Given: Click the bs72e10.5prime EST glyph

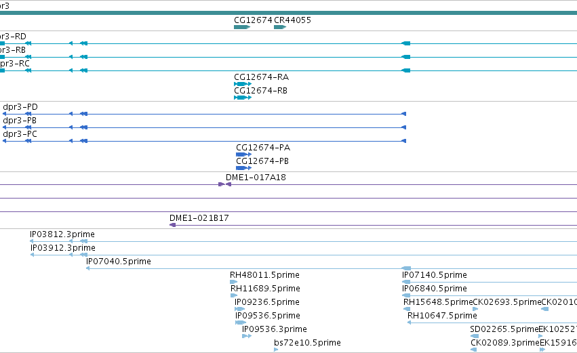Looking at the screenshot, I should click(276, 350).
